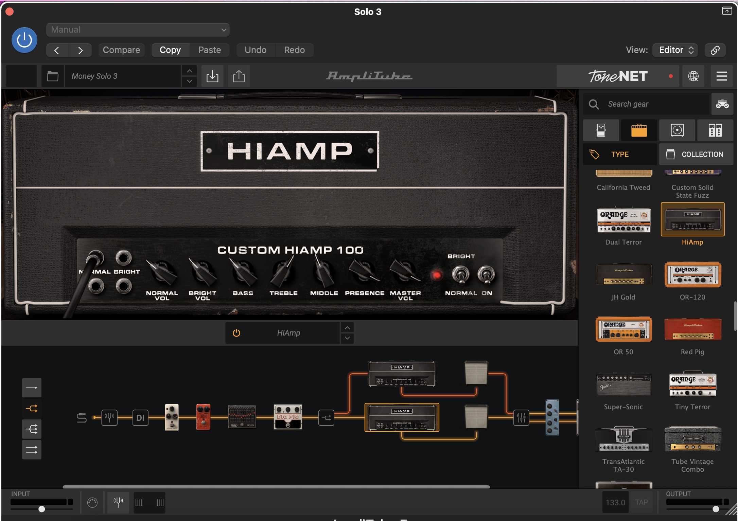Image resolution: width=738 pixels, height=521 pixels.
Task: Open the Manual preset dropdown
Action: tap(138, 30)
